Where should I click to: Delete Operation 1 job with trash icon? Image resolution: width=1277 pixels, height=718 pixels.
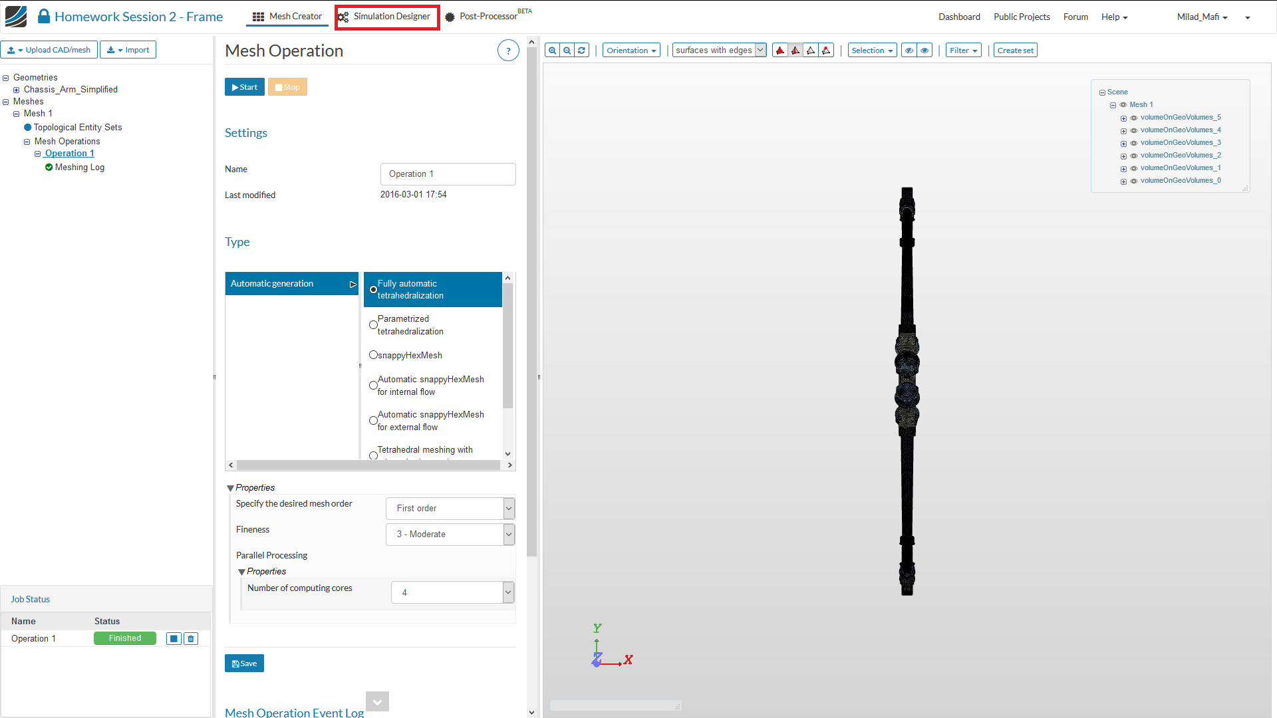pos(191,639)
